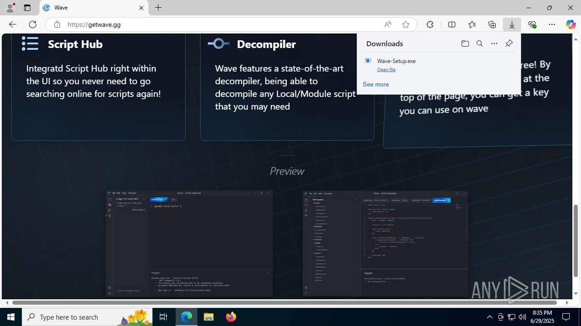Open the Copilot sidebar
Viewport: 581px width, 326px height.
[571, 24]
